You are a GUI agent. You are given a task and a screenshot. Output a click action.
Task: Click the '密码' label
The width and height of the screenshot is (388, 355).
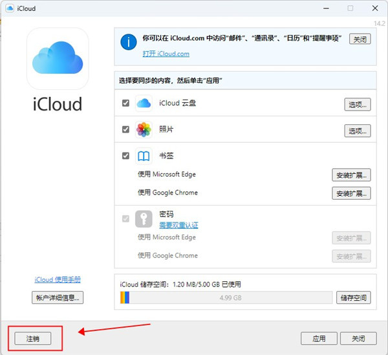(x=166, y=214)
